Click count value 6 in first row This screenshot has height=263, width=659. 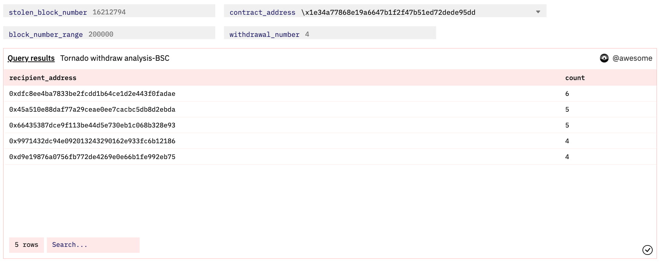pyautogui.click(x=567, y=94)
